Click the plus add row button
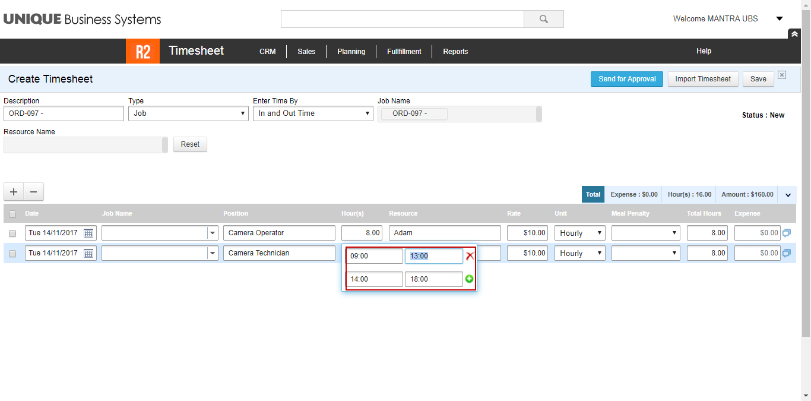The image size is (811, 401). (x=14, y=192)
